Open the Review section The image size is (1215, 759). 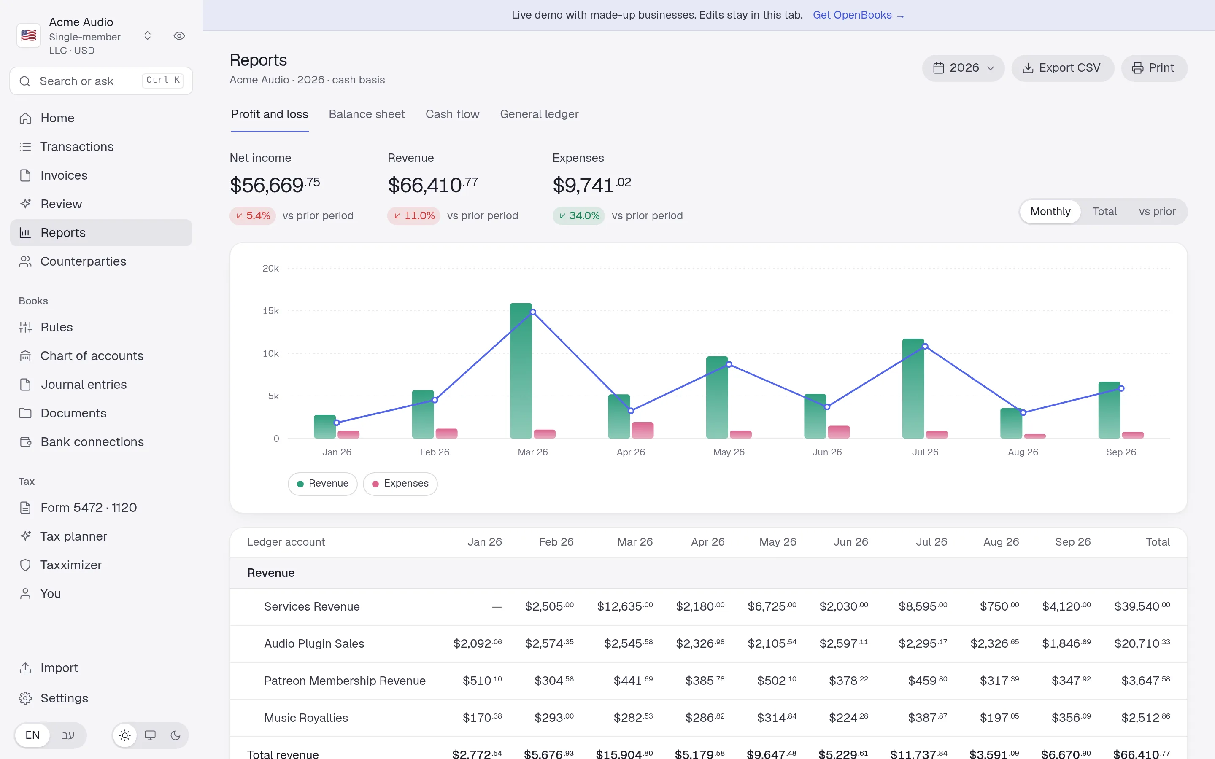click(101, 204)
